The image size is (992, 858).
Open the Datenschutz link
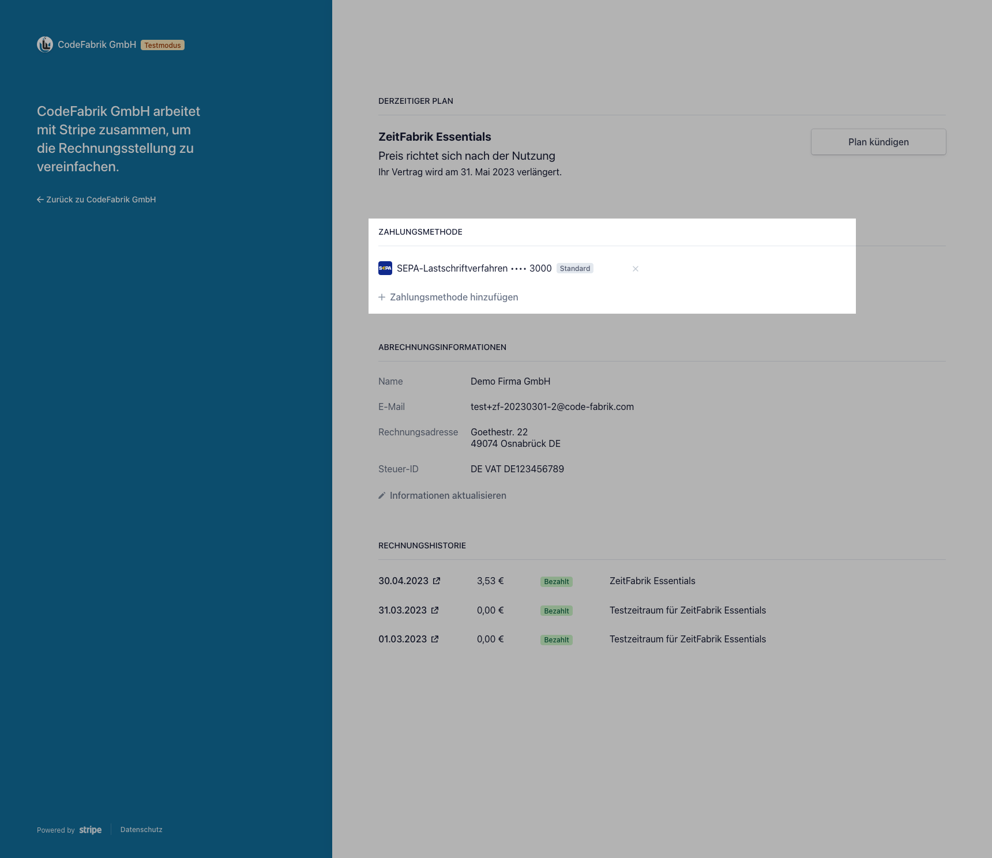[141, 830]
